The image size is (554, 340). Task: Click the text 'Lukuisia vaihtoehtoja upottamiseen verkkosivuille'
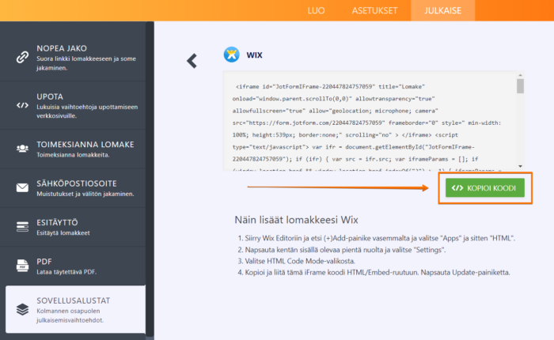click(87, 111)
